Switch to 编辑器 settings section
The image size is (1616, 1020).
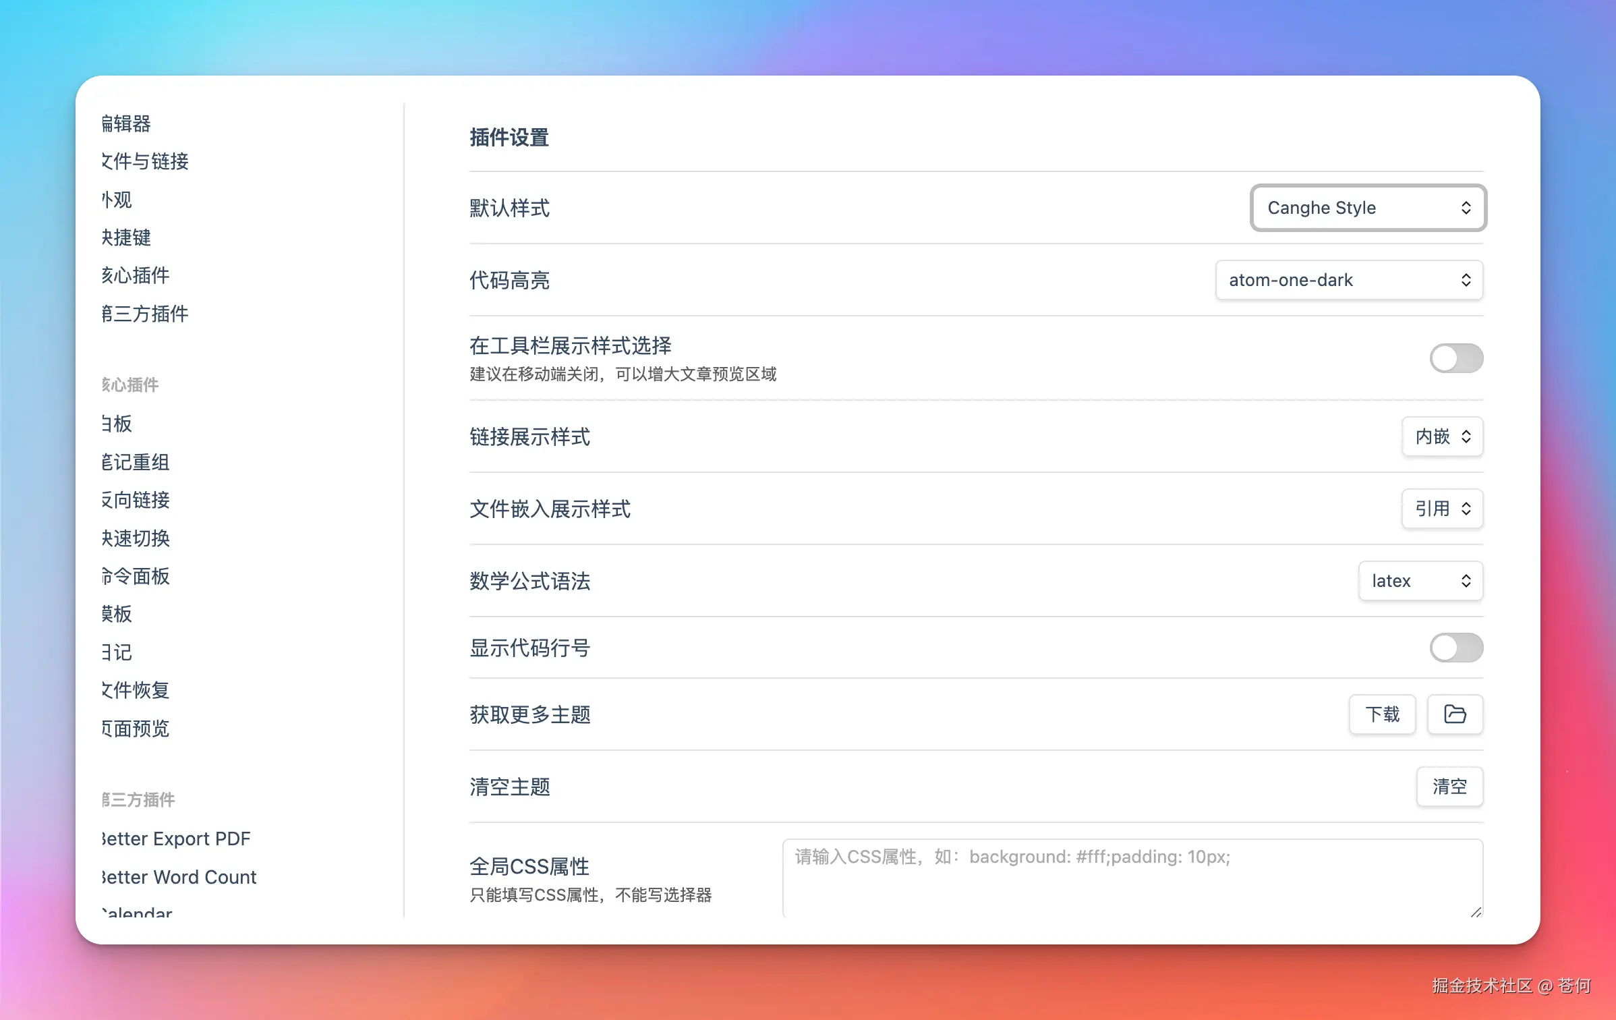pyautogui.click(x=125, y=123)
